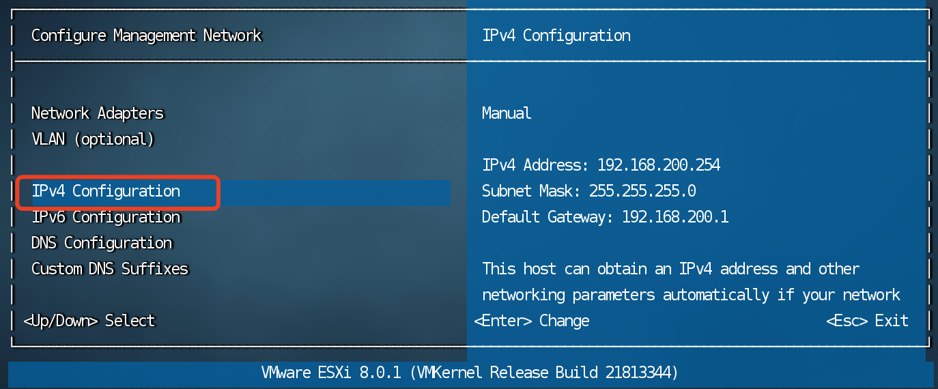Pick the Custom DNS Suffixes option
This screenshot has width=938, height=389.
coord(110,270)
